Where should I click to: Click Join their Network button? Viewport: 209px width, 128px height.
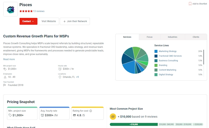coord(75,21)
